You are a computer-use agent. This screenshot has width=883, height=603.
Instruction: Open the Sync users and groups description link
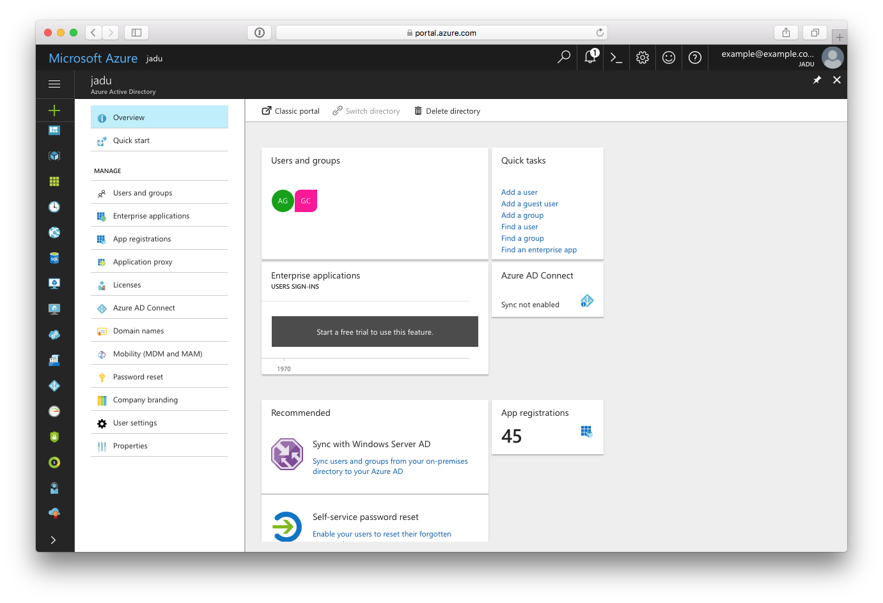(390, 466)
